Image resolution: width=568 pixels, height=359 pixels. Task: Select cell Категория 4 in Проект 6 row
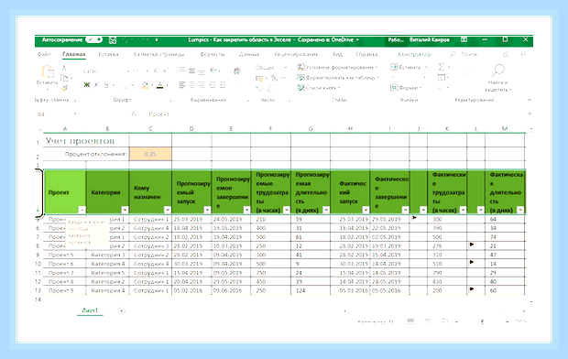(x=107, y=264)
